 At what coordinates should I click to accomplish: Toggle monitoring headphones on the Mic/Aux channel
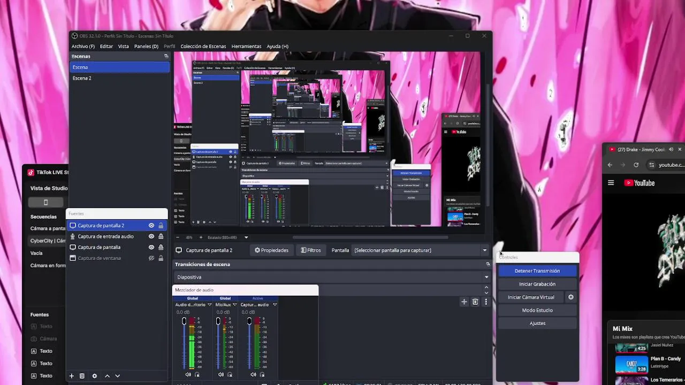point(230,375)
